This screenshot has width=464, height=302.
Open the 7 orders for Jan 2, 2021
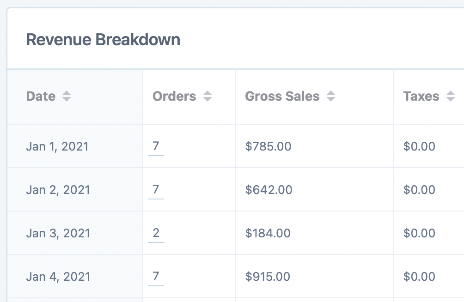[156, 189]
